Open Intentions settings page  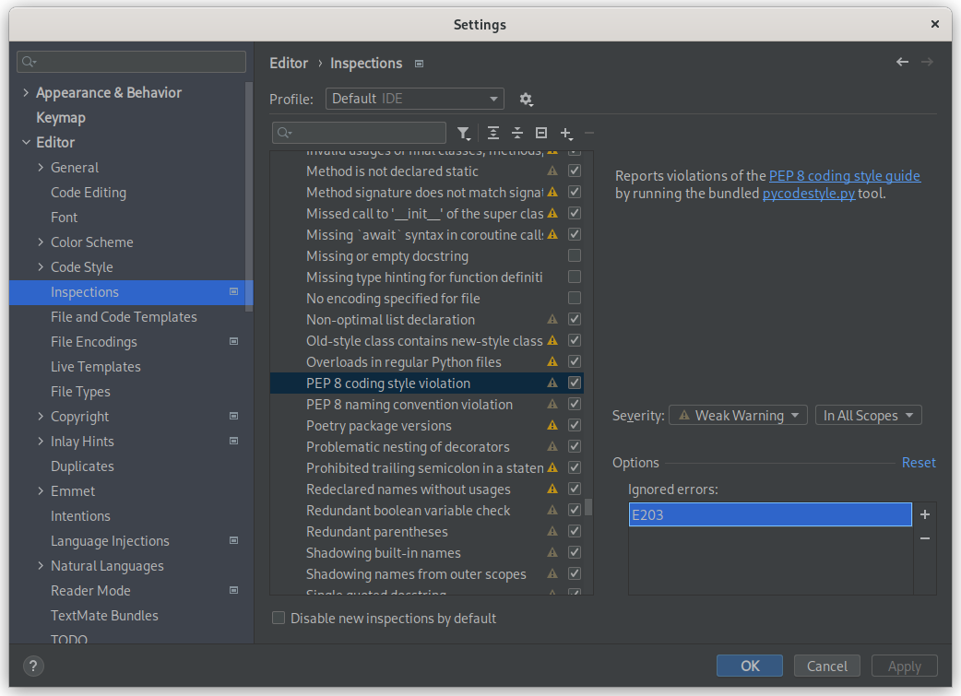click(80, 516)
